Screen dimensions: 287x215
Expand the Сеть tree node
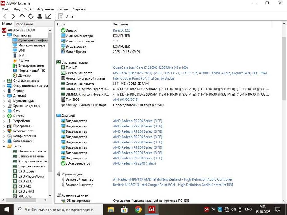coord(4,111)
